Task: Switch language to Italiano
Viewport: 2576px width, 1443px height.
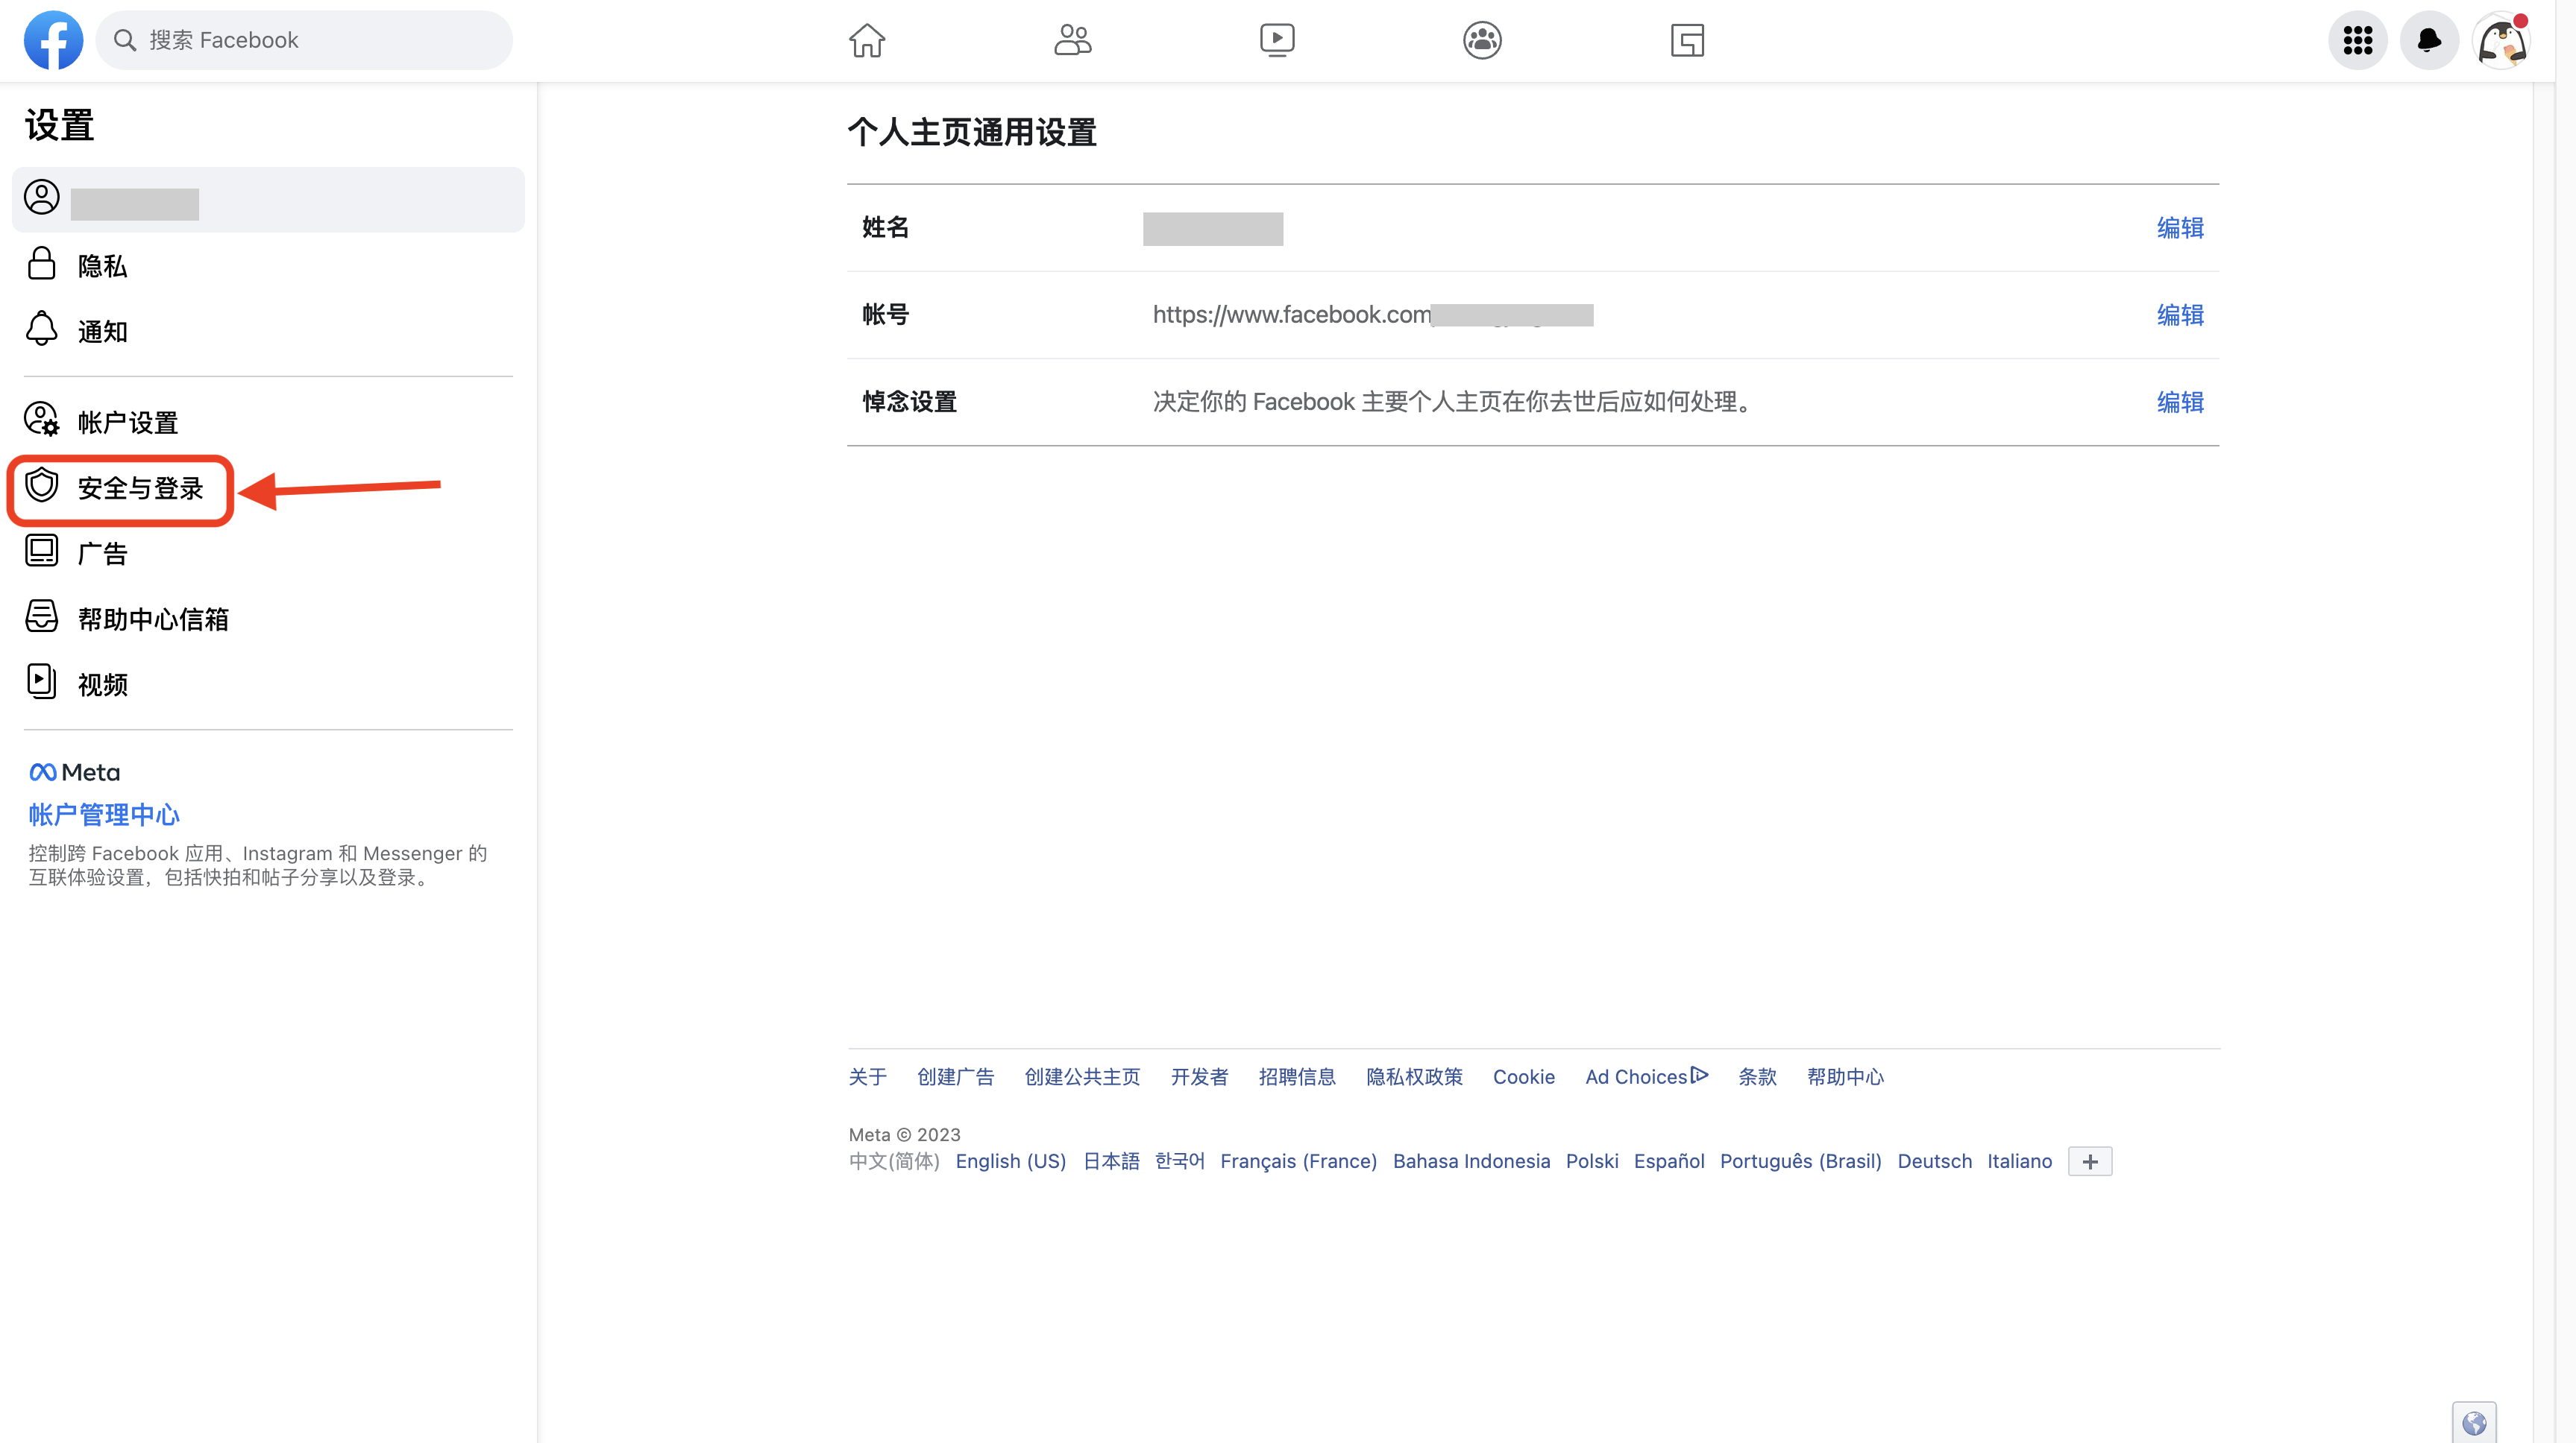Action: (x=2019, y=1161)
